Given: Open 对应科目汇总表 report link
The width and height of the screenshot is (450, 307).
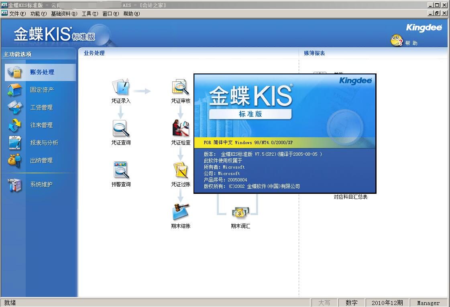Looking at the screenshot, I should (350, 197).
